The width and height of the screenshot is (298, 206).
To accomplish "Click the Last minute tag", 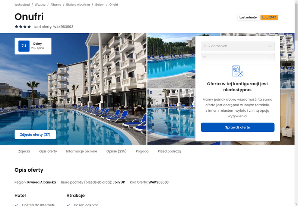I will (x=248, y=17).
